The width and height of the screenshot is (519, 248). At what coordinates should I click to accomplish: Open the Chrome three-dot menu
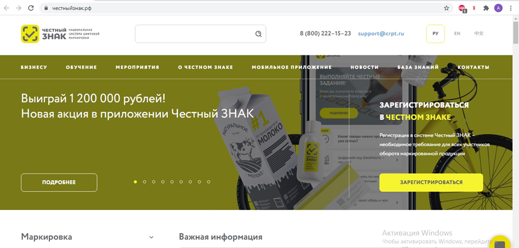click(511, 8)
